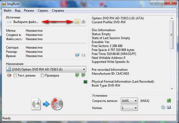Open the Файл menu

point(7,10)
